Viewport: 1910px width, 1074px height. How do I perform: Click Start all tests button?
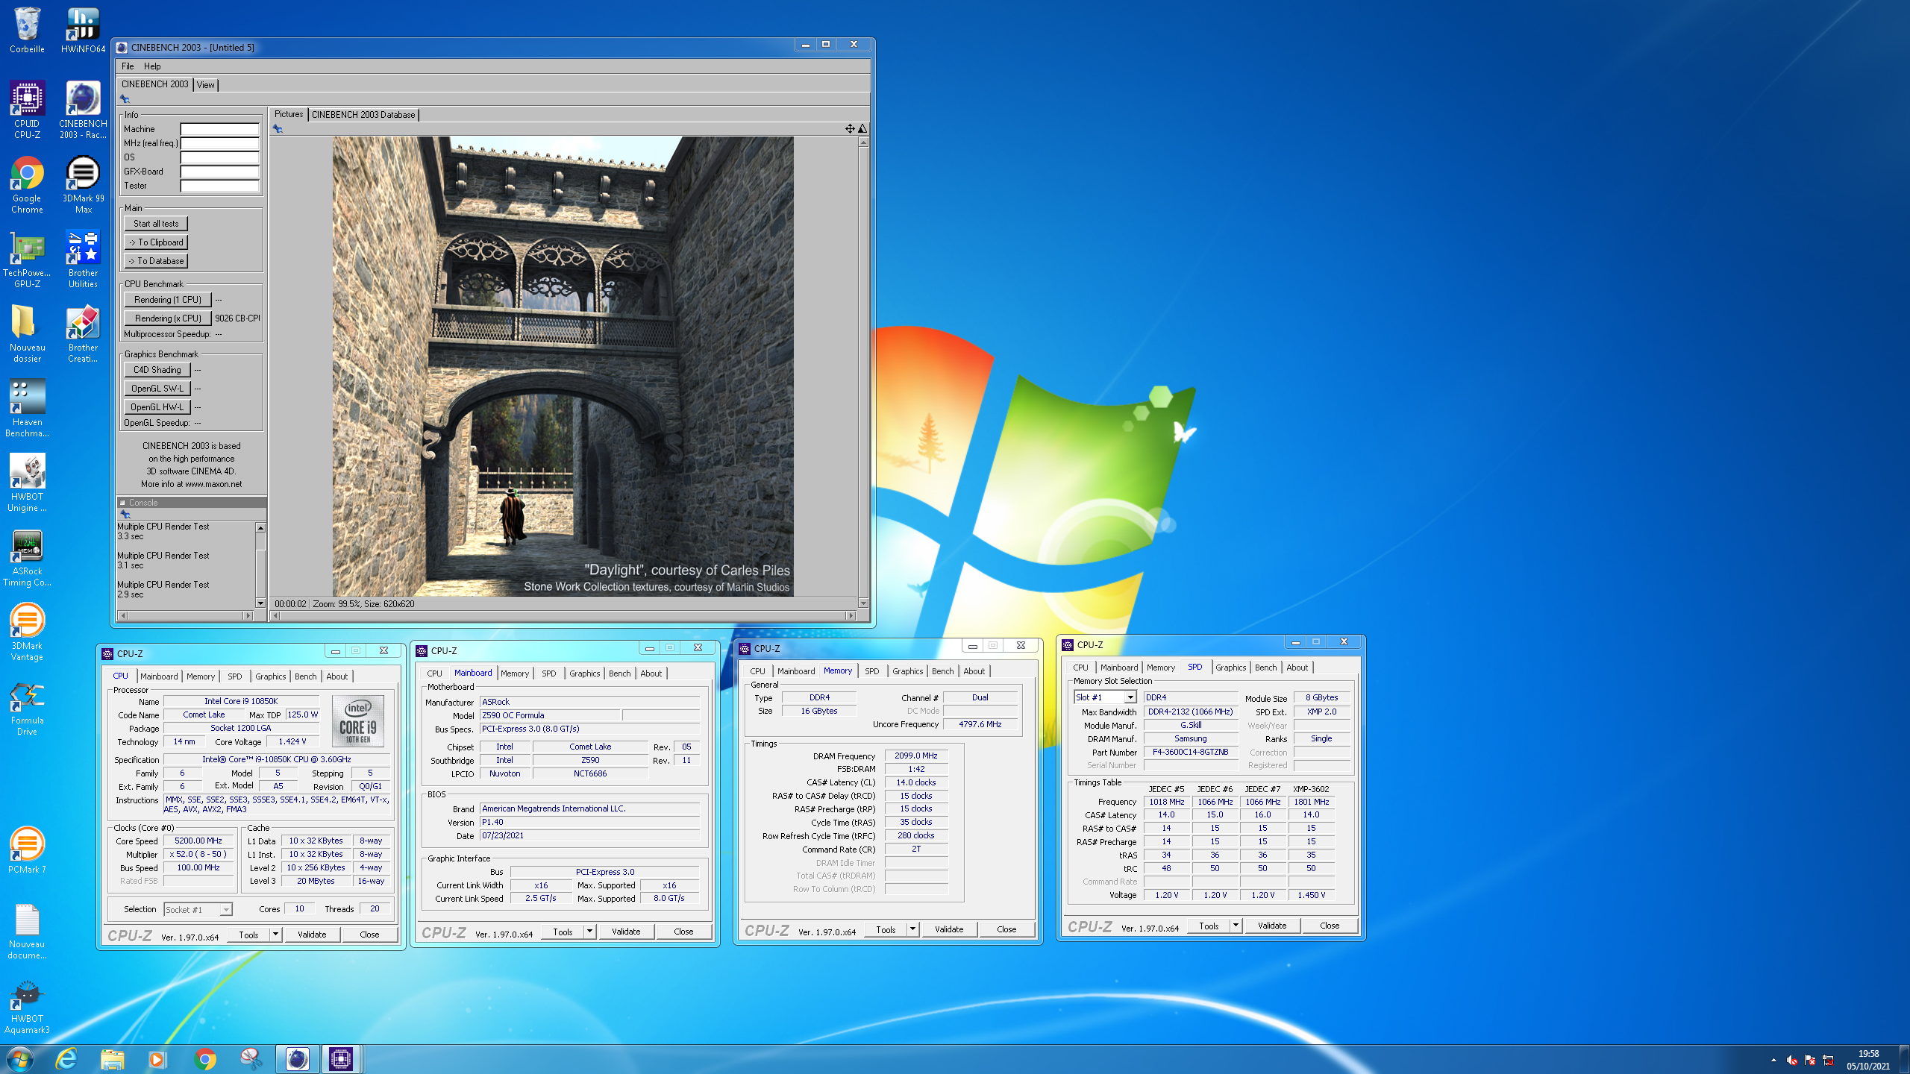click(x=156, y=224)
